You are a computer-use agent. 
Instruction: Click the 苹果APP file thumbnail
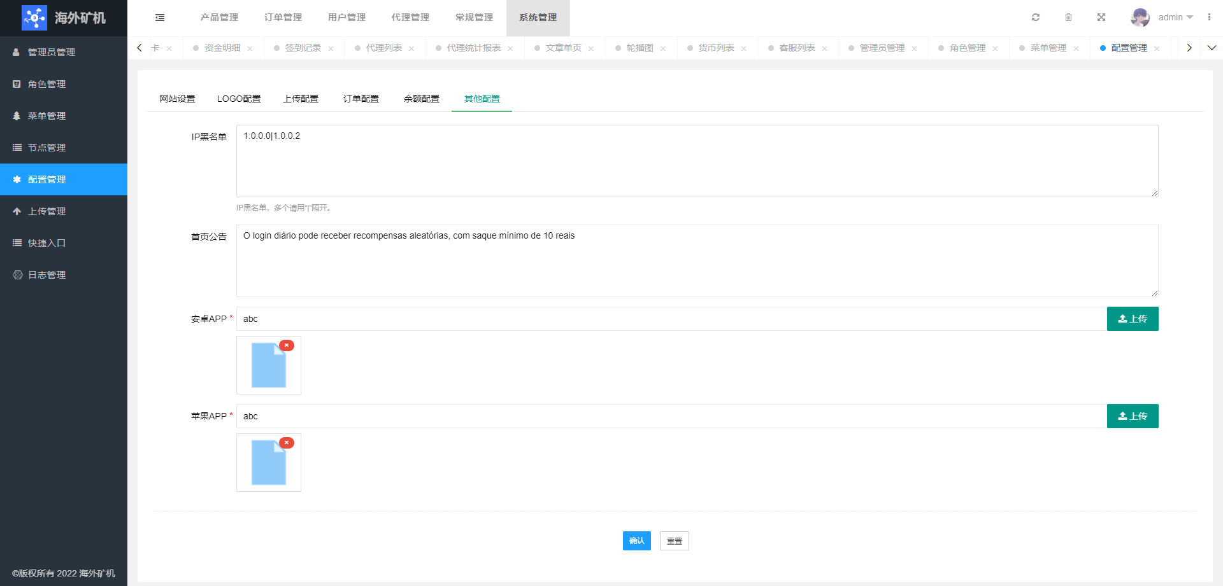coord(268,463)
